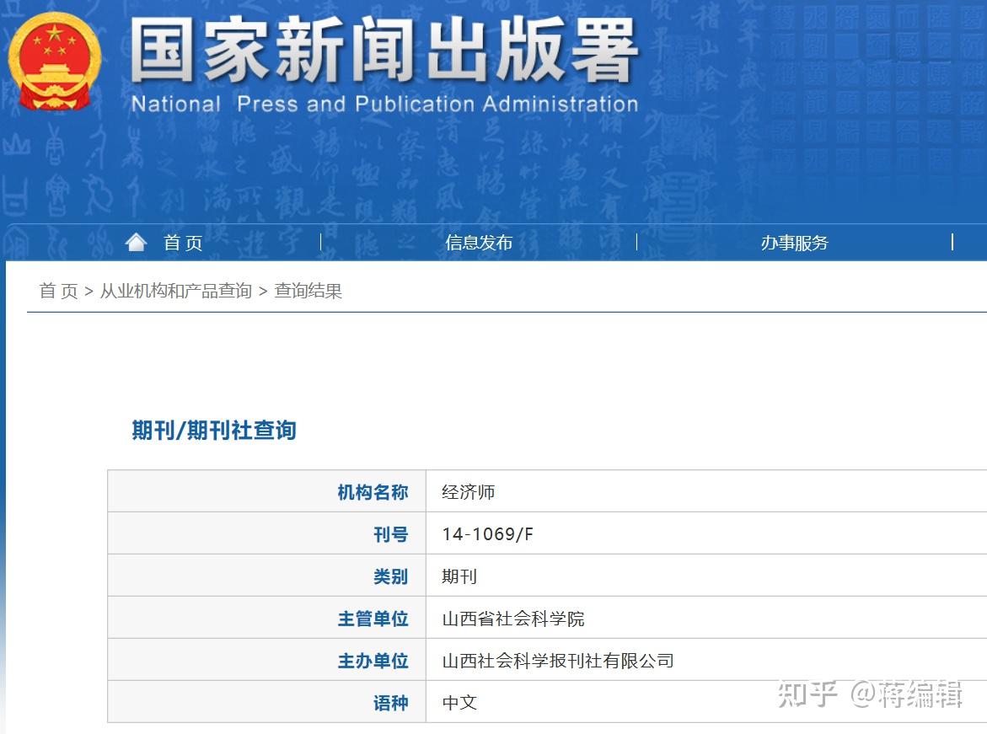Open the 办事服务 navigation menu item
This screenshot has width=987, height=734.
coord(794,243)
